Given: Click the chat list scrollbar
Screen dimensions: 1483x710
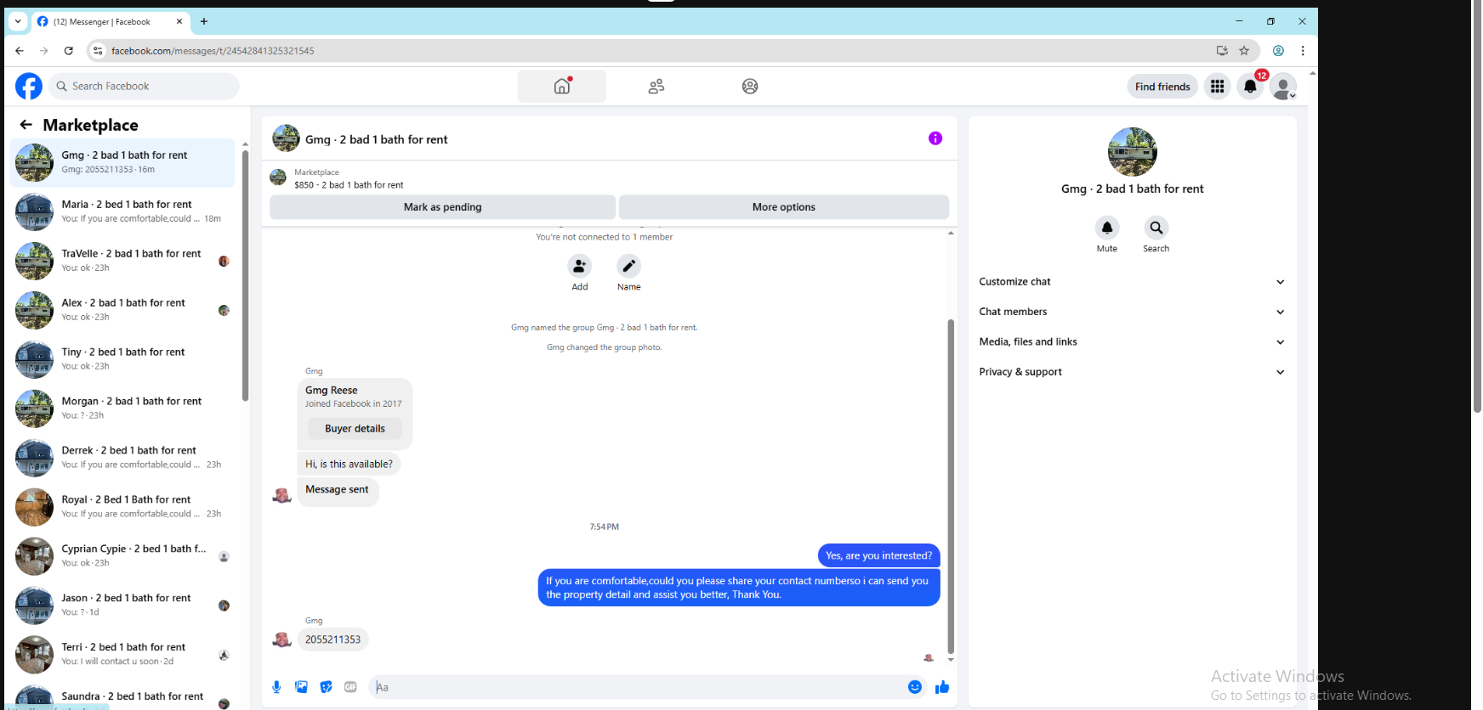Looking at the screenshot, I should point(245,276).
